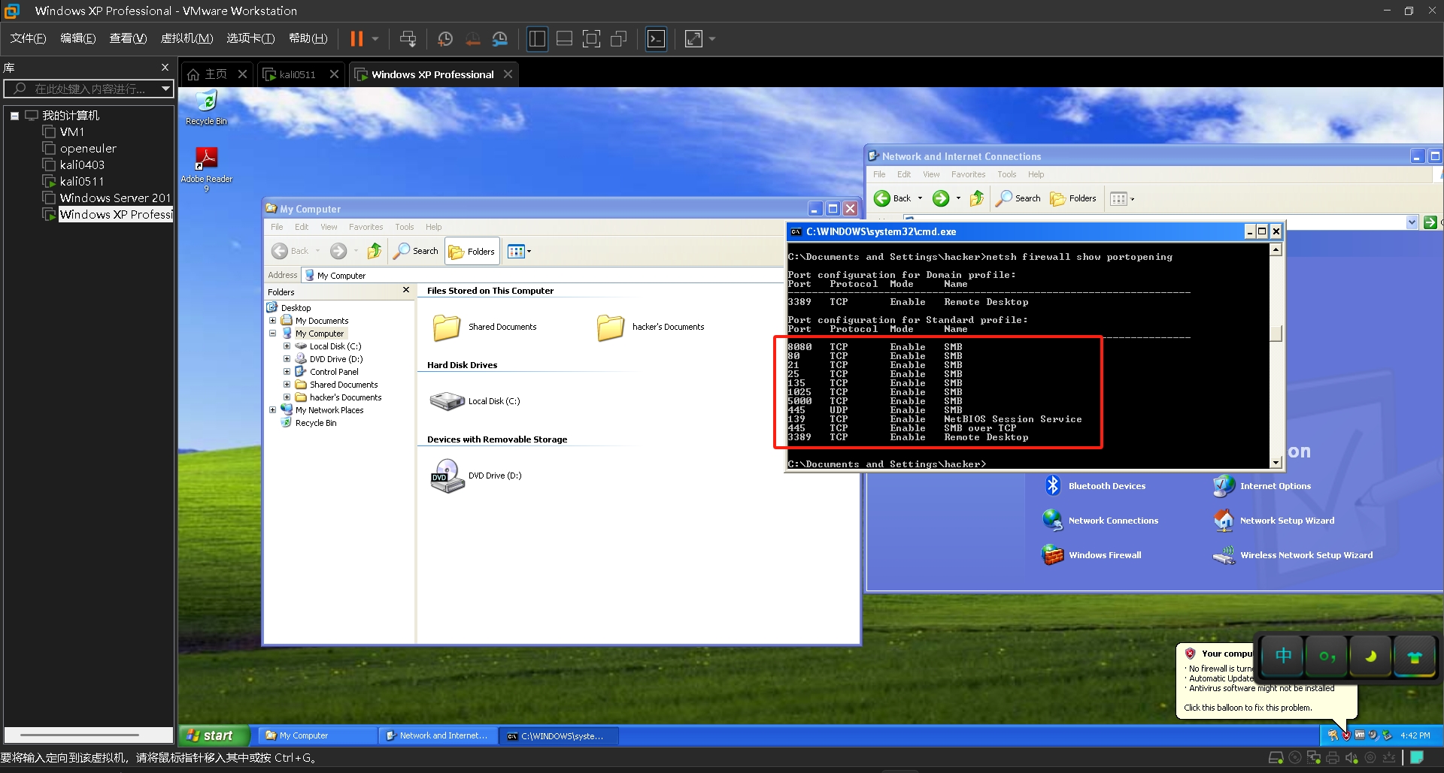Click the cmd window scroll down arrow
Screen dimensions: 1444x773
(1276, 463)
